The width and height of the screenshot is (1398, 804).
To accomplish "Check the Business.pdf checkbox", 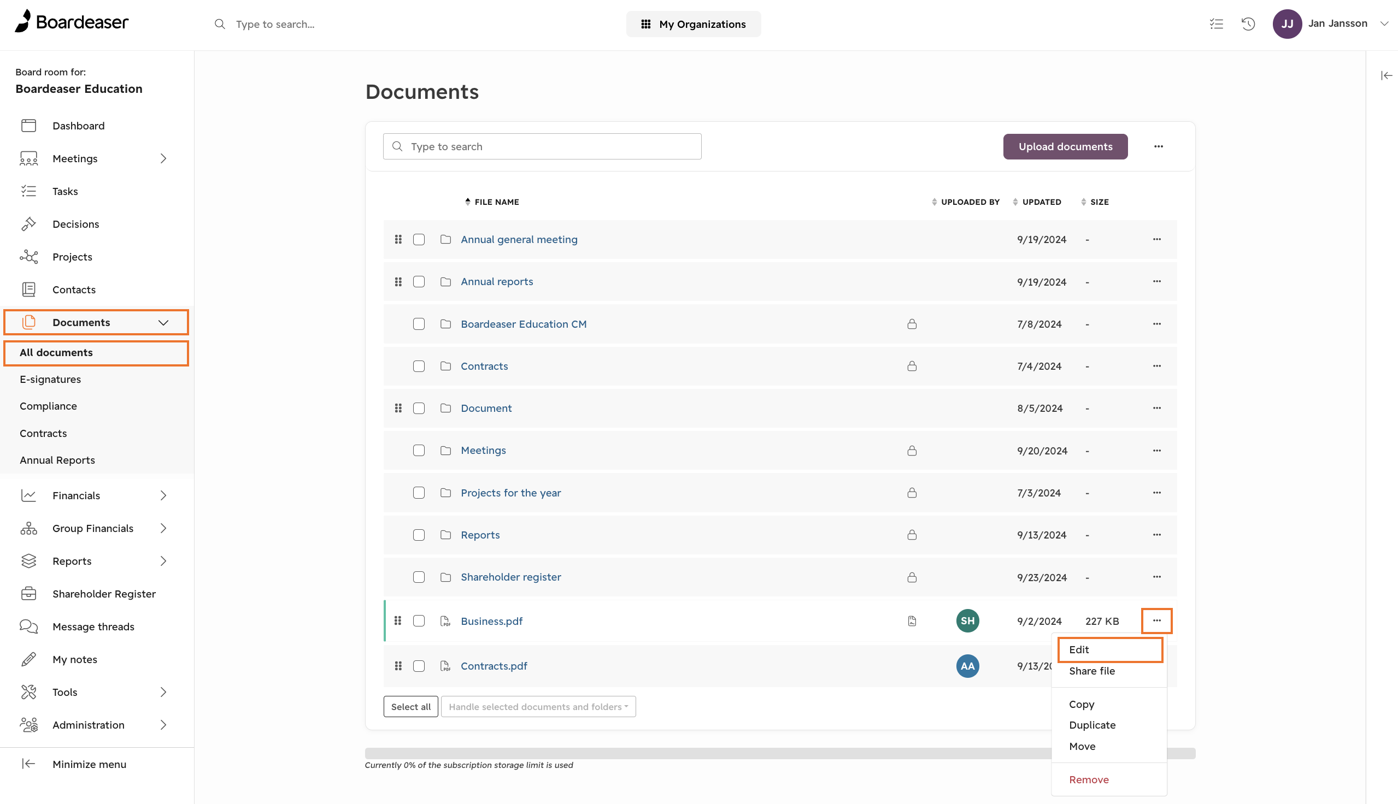I will click(x=419, y=620).
